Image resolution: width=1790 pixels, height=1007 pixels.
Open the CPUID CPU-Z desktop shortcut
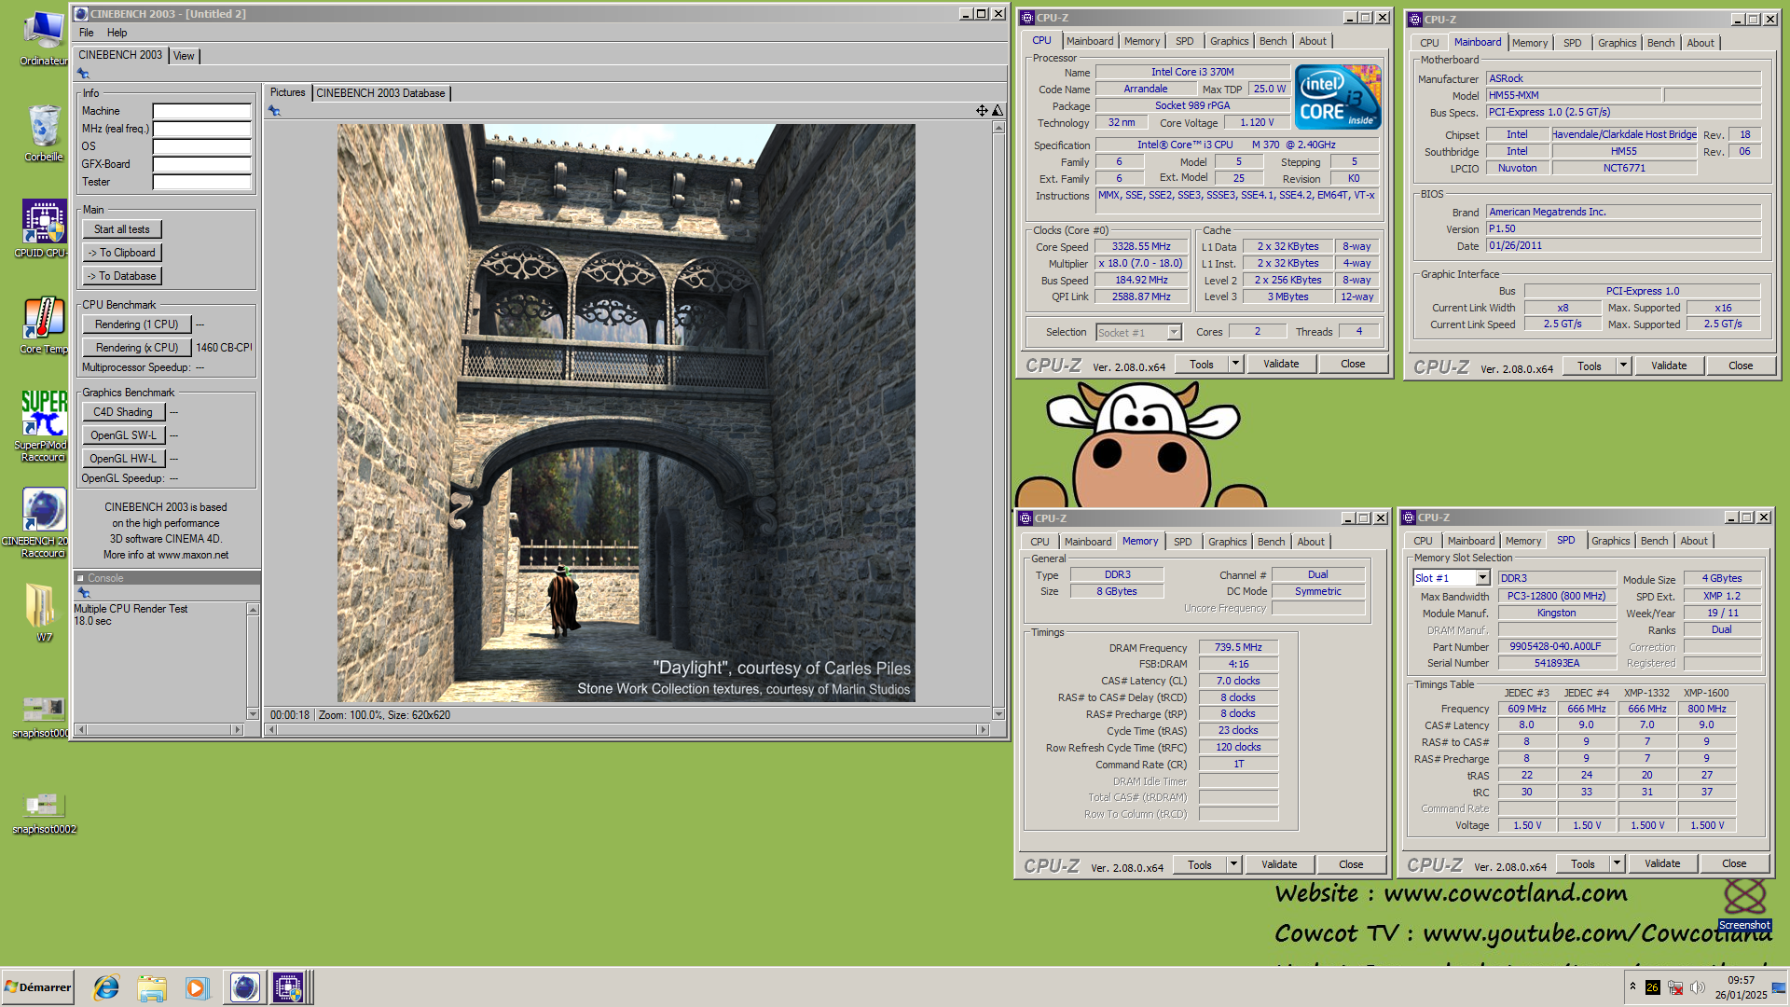pos(43,228)
